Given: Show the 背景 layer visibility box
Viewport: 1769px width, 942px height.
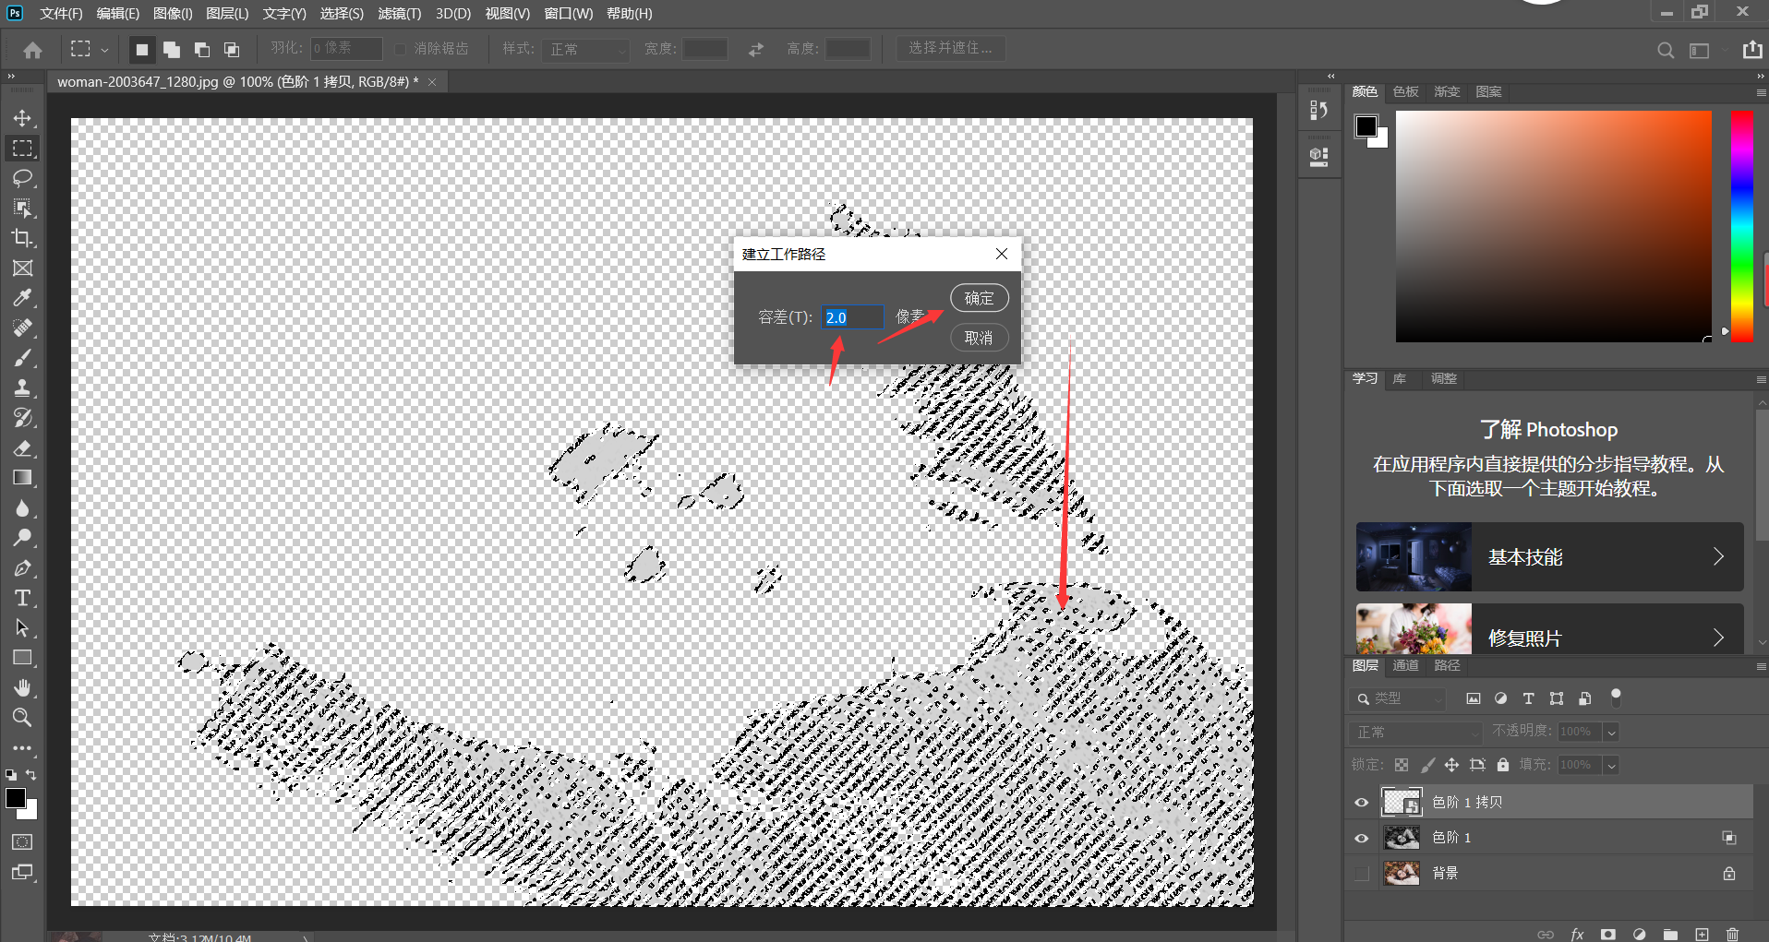Looking at the screenshot, I should pos(1361,874).
